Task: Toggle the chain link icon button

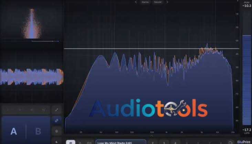Action: coord(56,121)
